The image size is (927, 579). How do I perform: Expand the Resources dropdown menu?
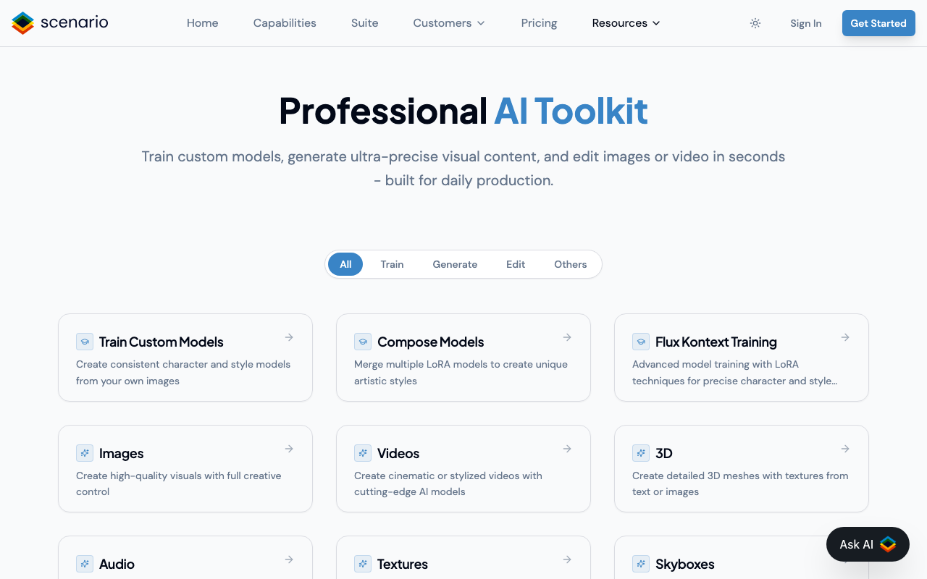click(x=626, y=23)
